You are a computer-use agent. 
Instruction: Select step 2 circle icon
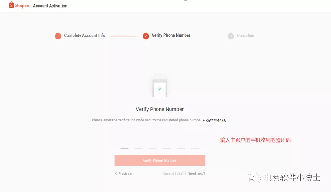[x=146, y=36]
